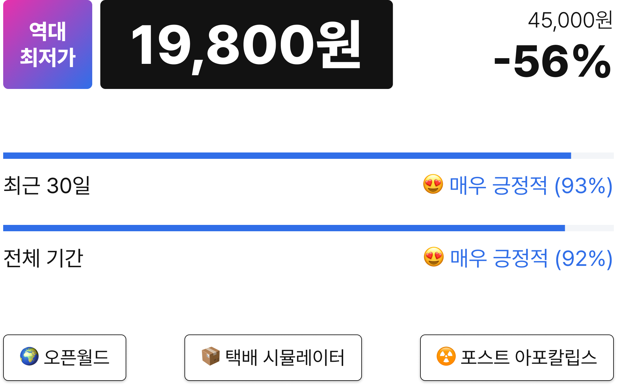The width and height of the screenshot is (617, 385).
Task: Click the -56% discount label
Action: tap(552, 61)
